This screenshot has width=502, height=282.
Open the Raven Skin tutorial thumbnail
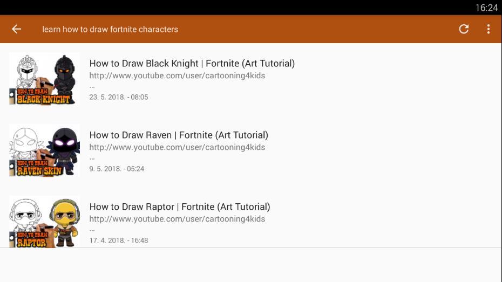click(x=44, y=150)
